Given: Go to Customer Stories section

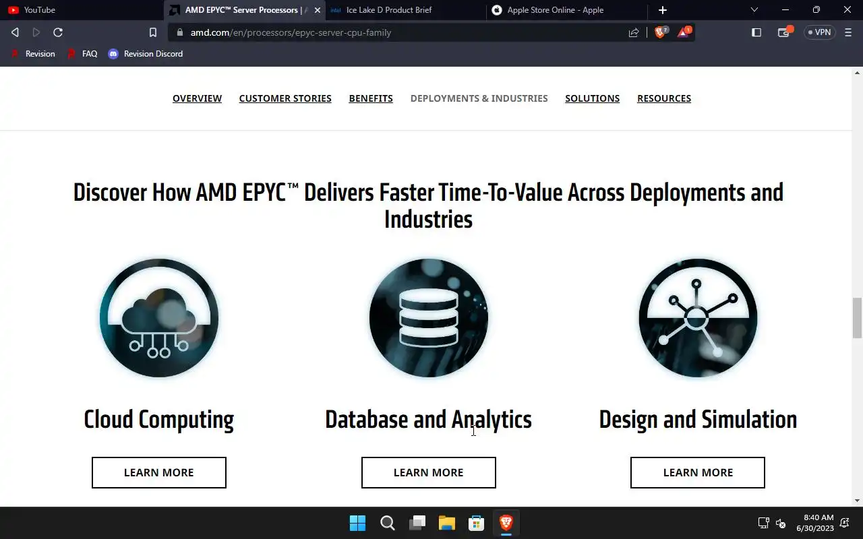Looking at the screenshot, I should pos(285,98).
